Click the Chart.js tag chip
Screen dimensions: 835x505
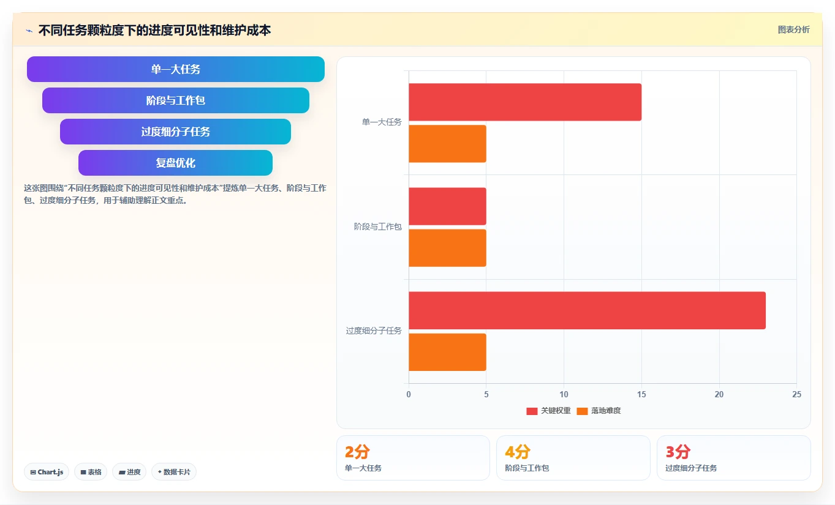click(x=47, y=472)
